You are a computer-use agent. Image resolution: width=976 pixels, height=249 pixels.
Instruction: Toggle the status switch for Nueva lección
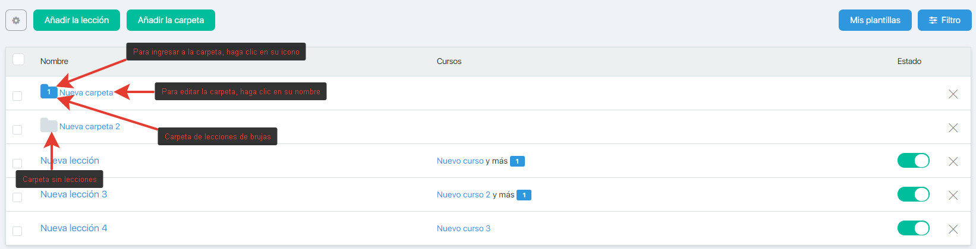click(x=913, y=161)
